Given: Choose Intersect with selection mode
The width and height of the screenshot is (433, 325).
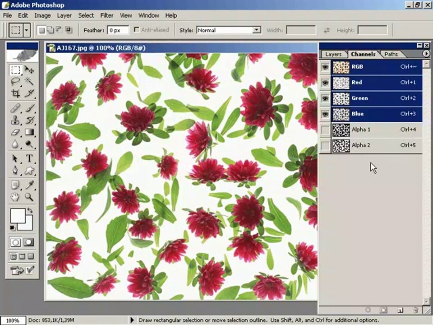Looking at the screenshot, I should (x=69, y=30).
